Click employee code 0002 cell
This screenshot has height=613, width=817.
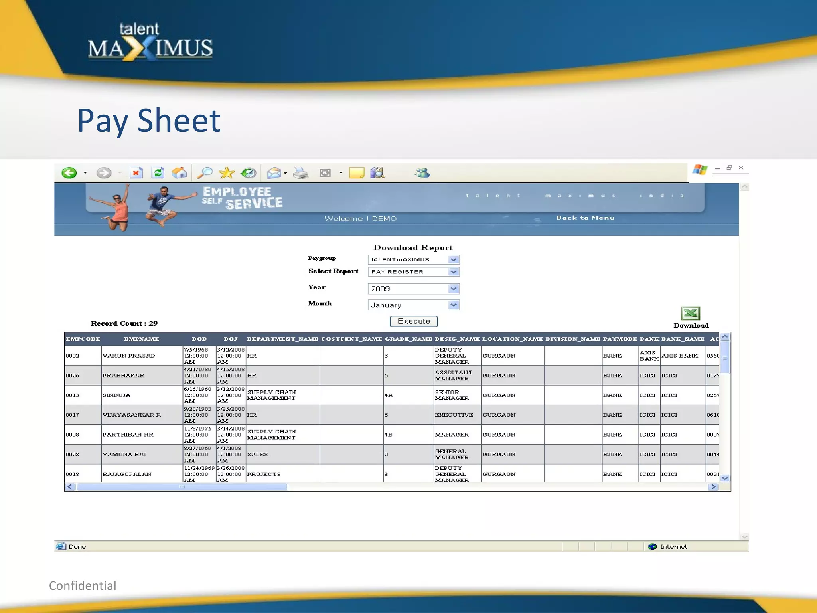[x=83, y=356]
